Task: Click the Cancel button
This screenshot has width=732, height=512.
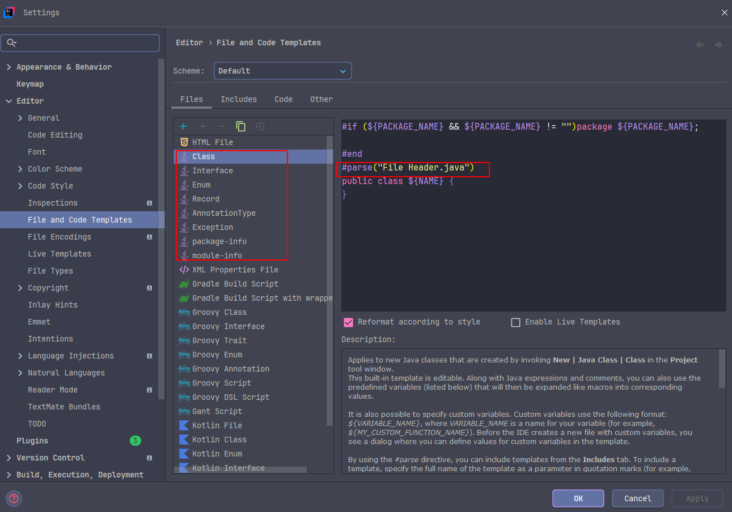Action: coord(637,498)
